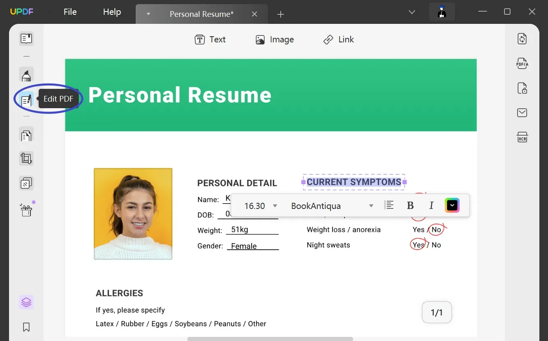Image resolution: width=548 pixels, height=341 pixels.
Task: Open the document protection tool
Action: click(522, 88)
